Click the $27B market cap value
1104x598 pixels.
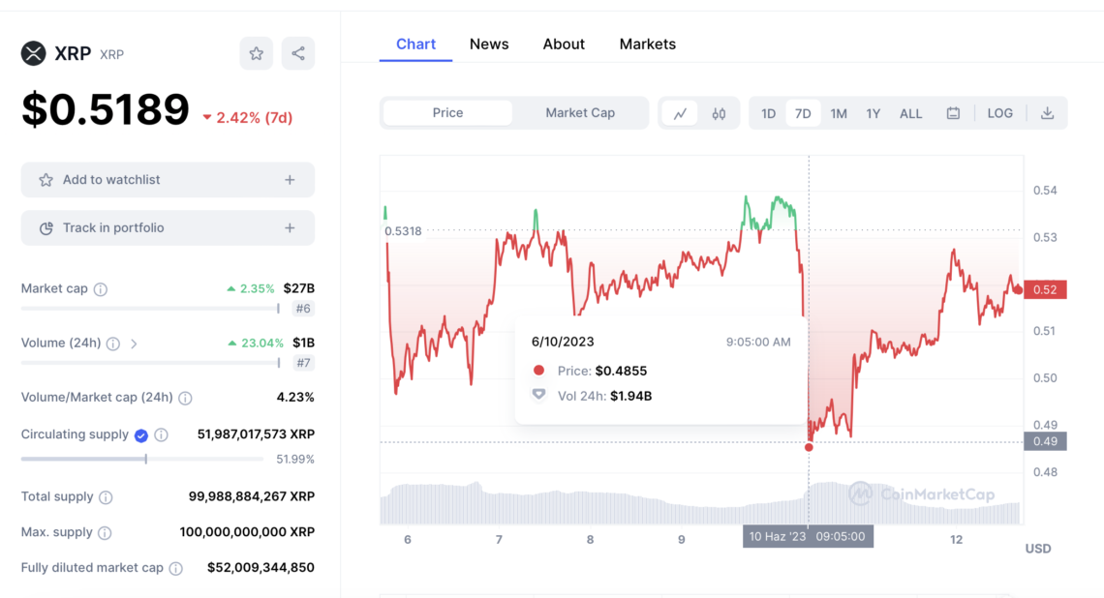299,287
